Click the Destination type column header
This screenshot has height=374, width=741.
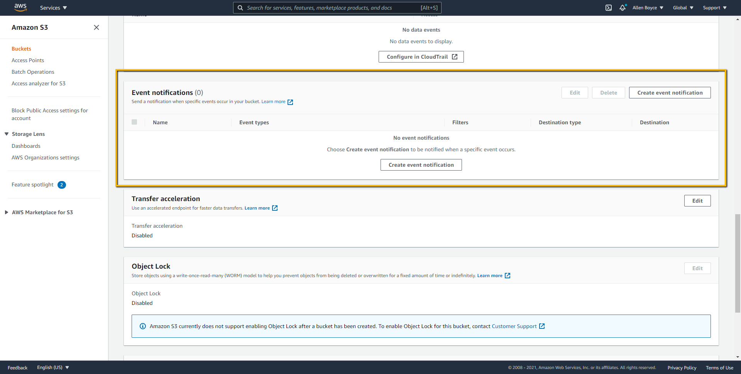point(560,122)
